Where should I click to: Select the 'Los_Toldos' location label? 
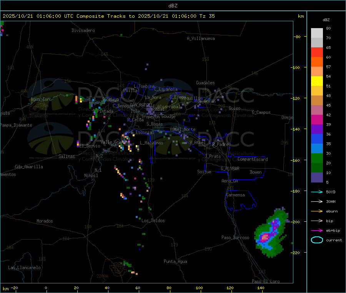pos(153,221)
